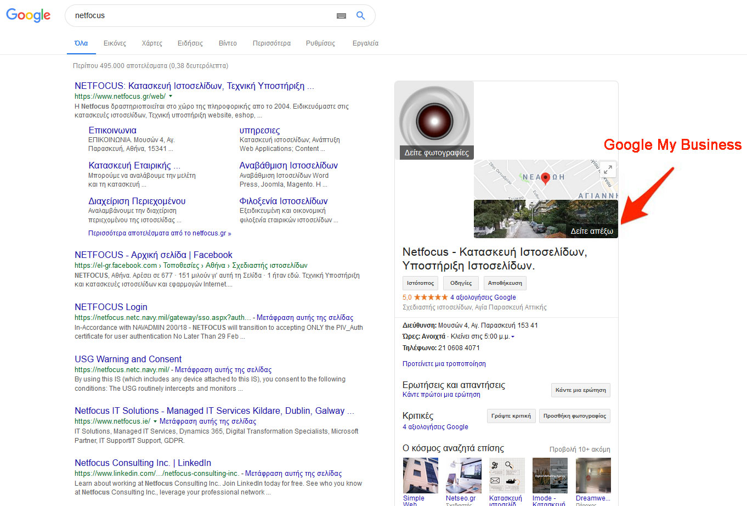Open the on-screen keyboard icon in search box
Viewport: 747px width, 506px height.
(x=341, y=16)
